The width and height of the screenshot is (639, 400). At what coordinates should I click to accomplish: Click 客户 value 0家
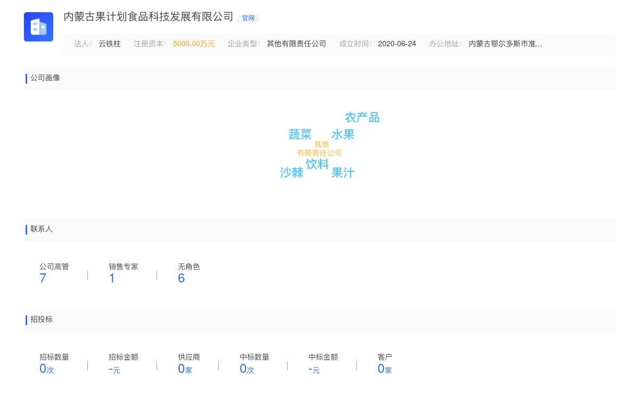coord(384,369)
